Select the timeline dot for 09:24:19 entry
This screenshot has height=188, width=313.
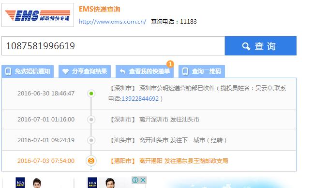pyautogui.click(x=91, y=140)
